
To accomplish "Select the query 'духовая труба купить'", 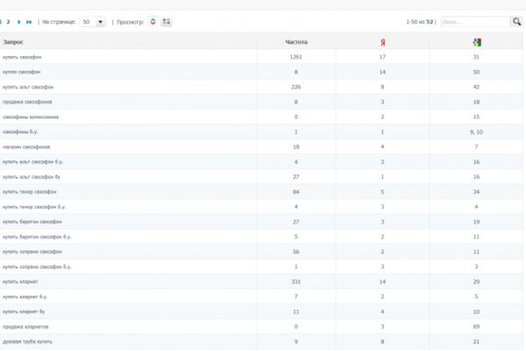I will pos(27,341).
